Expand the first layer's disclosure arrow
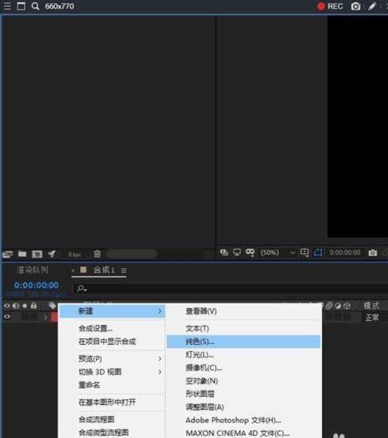The image size is (388, 438). point(46,318)
